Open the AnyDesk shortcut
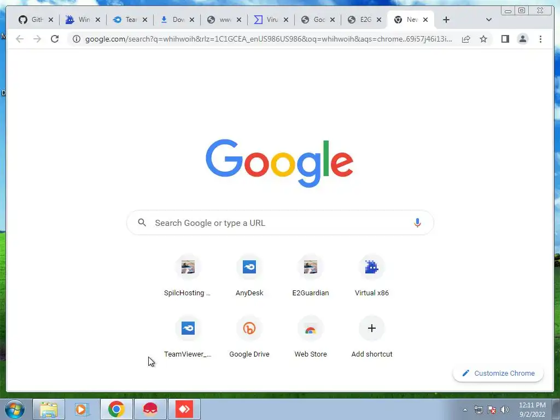Image resolution: width=560 pixels, height=420 pixels. click(x=249, y=276)
